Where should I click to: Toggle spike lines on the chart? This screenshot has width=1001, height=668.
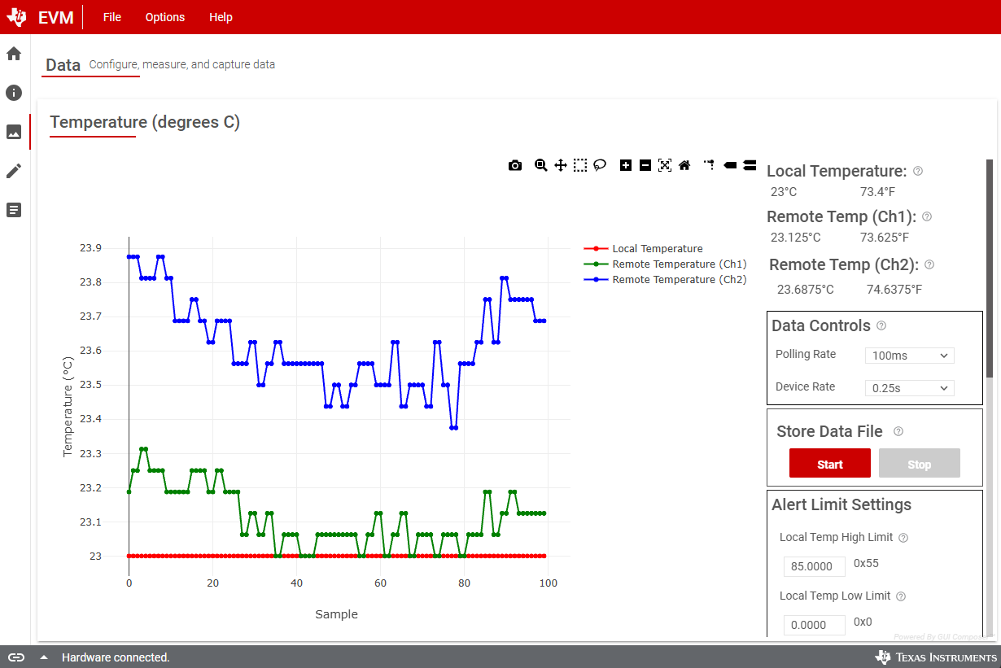pos(709,165)
